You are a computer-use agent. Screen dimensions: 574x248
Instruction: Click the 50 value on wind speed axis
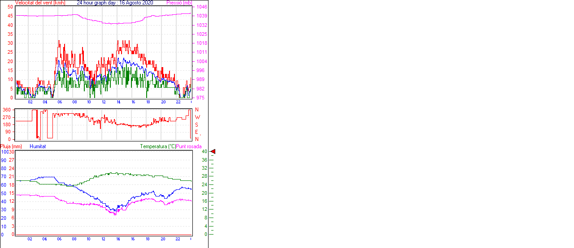(10, 7)
